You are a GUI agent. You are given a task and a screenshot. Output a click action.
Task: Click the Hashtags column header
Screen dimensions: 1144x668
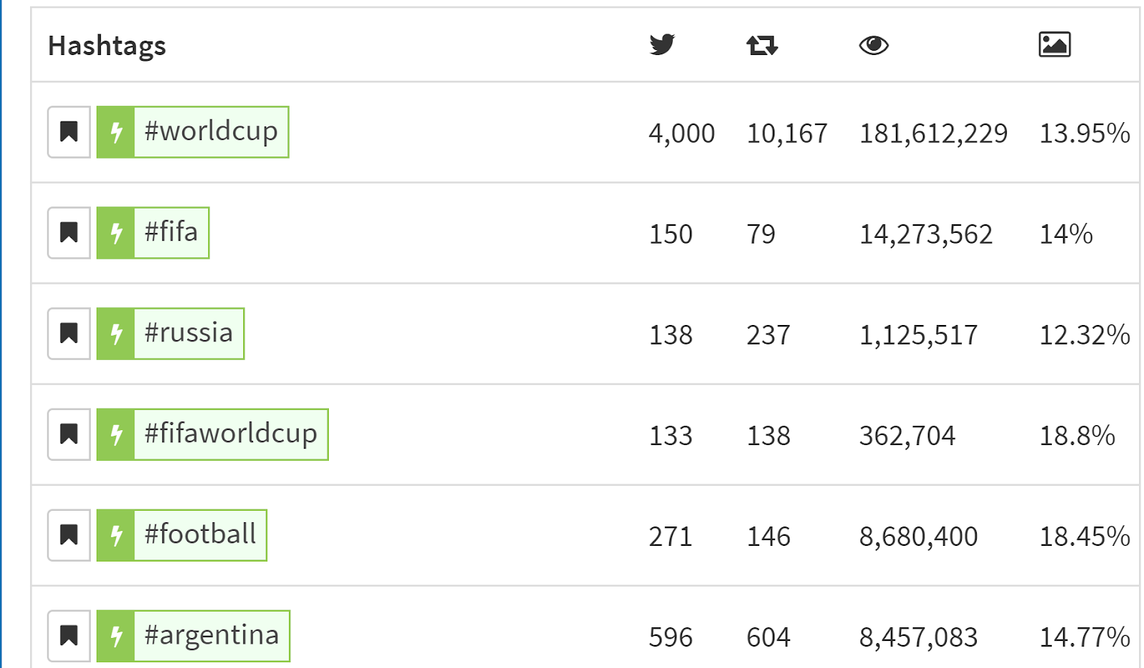click(x=107, y=46)
